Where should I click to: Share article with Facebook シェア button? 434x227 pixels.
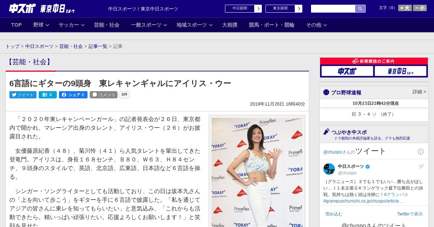click(x=73, y=95)
